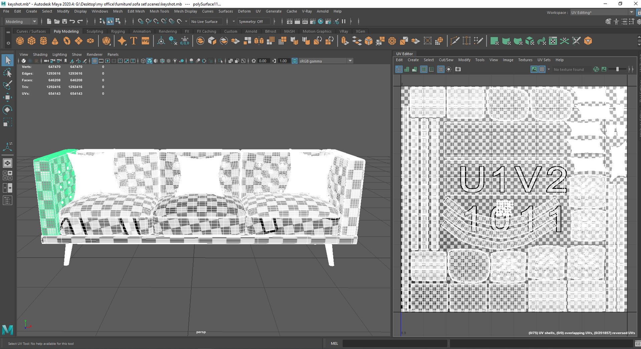Open the Modeling menu set dropdown
This screenshot has width=641, height=349.
click(x=21, y=21)
